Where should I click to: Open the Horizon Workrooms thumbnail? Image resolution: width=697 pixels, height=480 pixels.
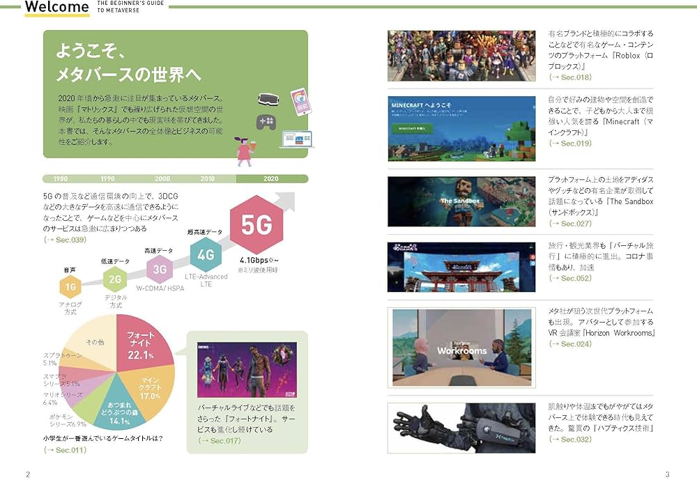click(x=461, y=347)
